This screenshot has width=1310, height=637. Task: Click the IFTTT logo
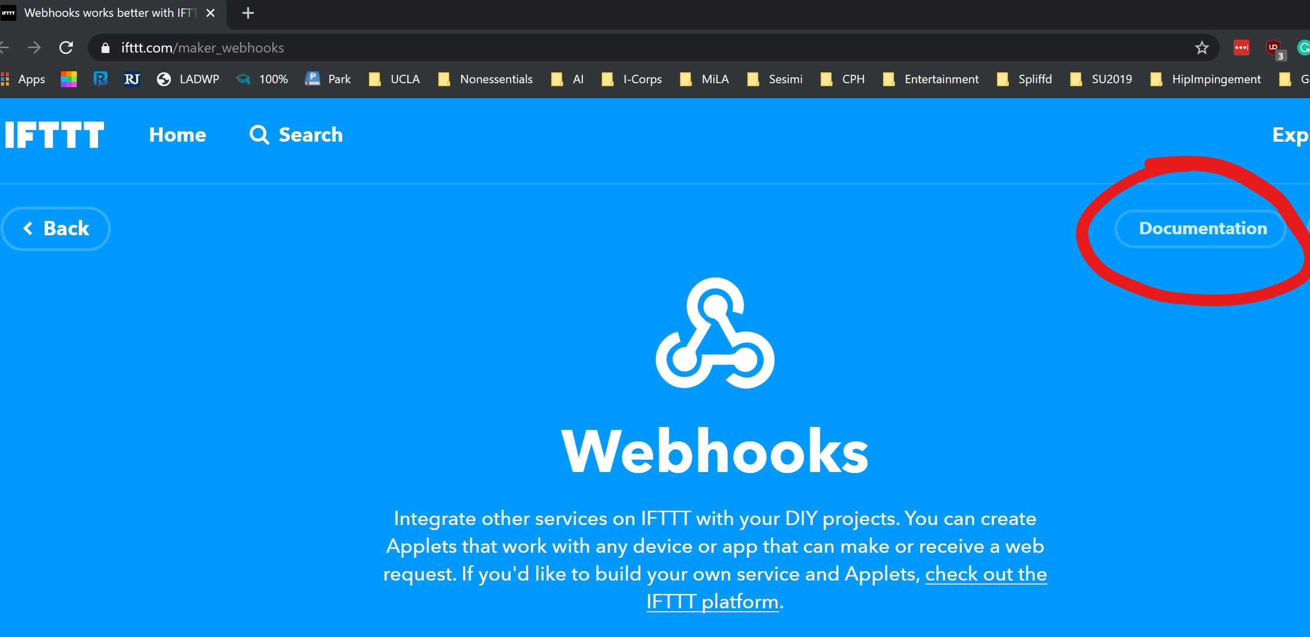(54, 135)
